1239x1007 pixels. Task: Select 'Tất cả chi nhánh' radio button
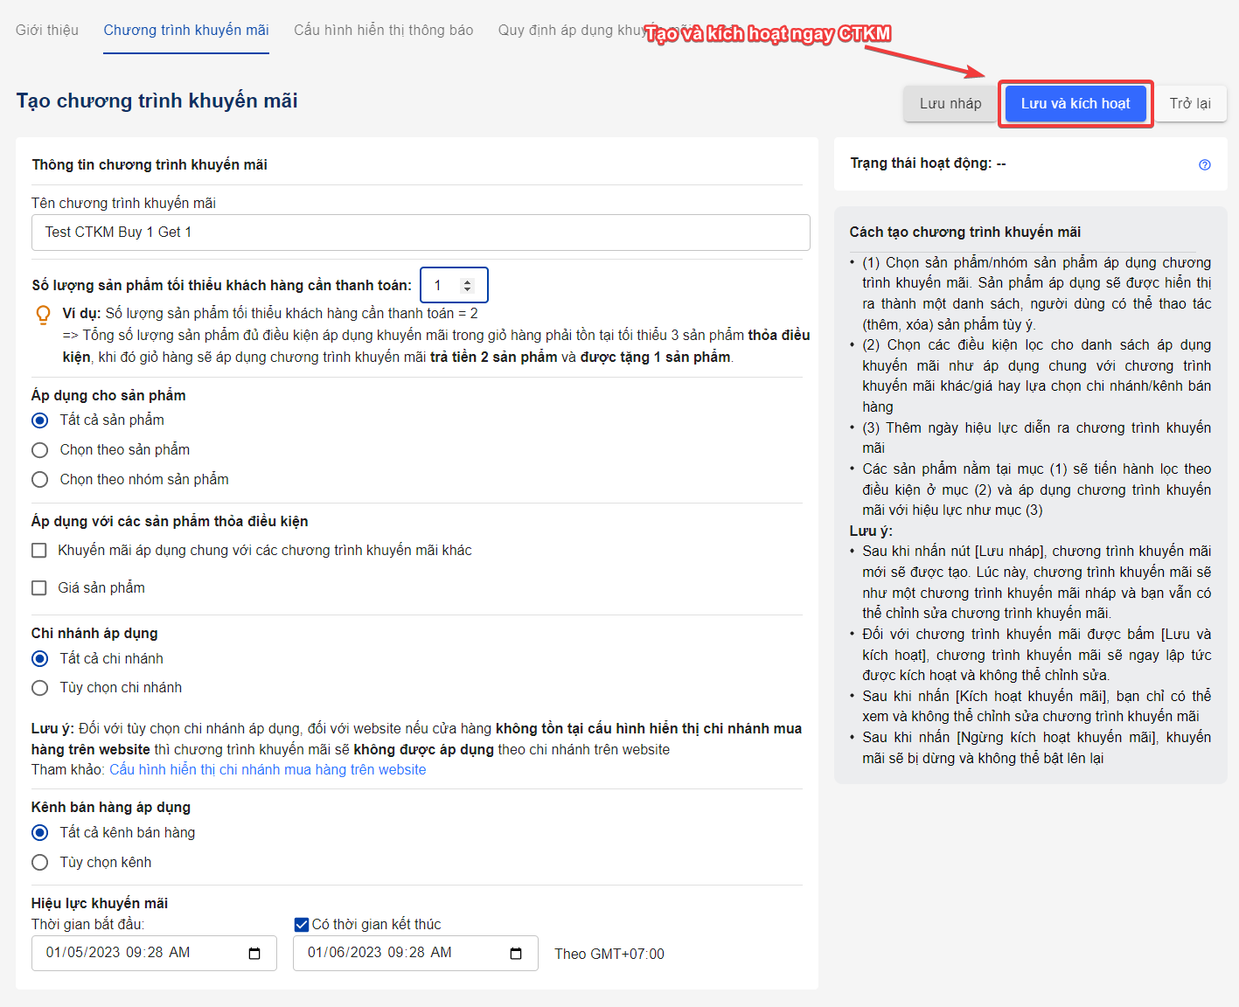pos(39,659)
